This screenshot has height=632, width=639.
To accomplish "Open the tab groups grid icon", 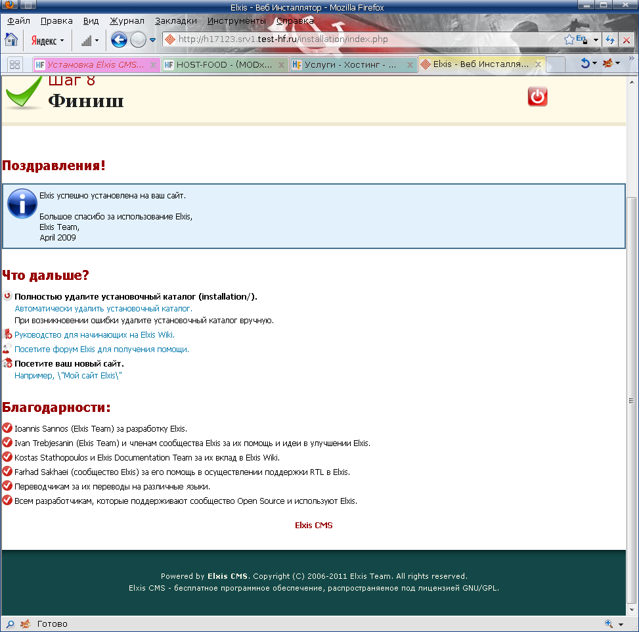I will [x=14, y=64].
